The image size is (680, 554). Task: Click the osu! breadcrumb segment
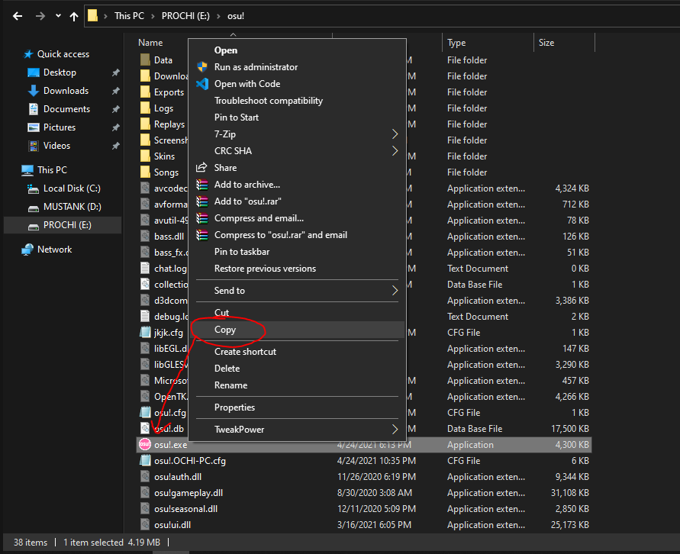coord(236,16)
